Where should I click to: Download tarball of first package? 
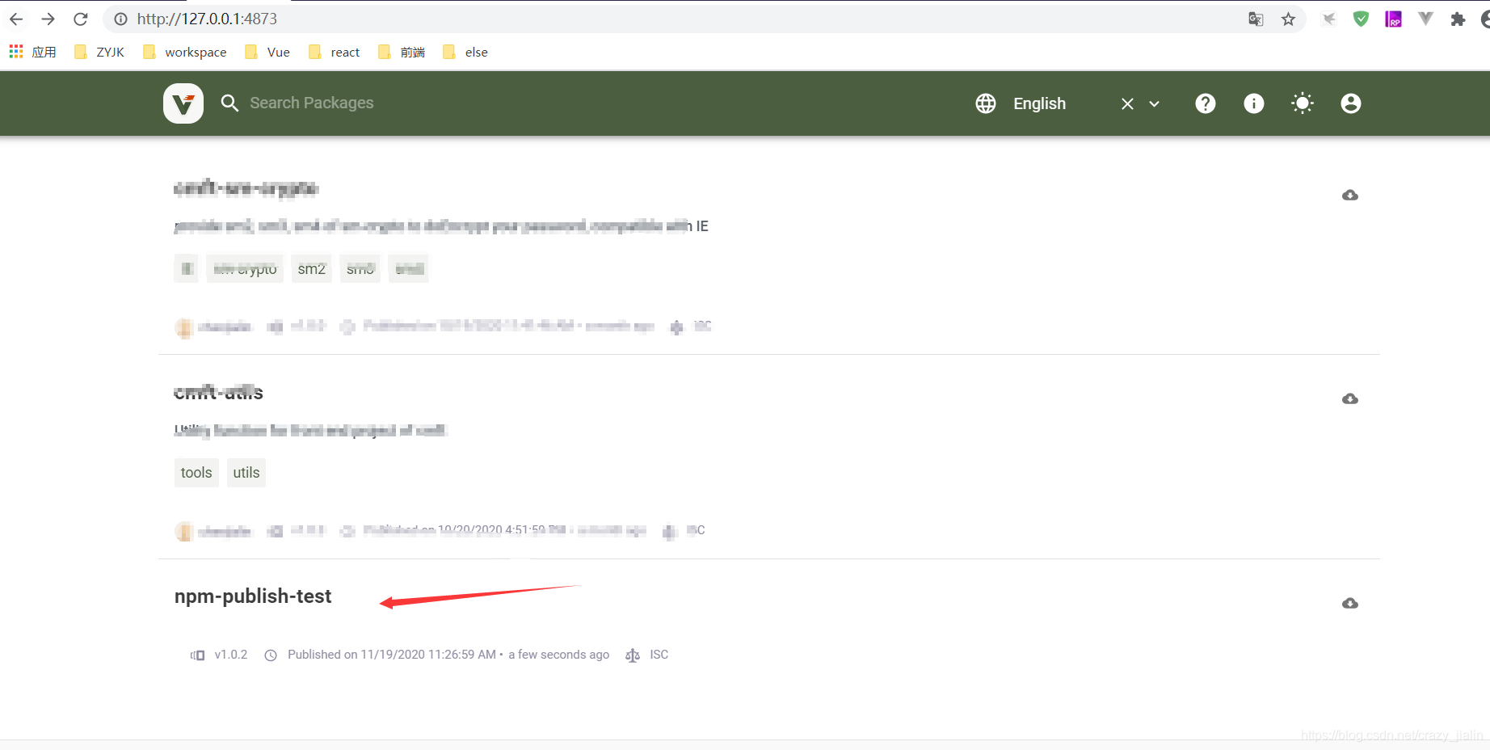point(1350,195)
